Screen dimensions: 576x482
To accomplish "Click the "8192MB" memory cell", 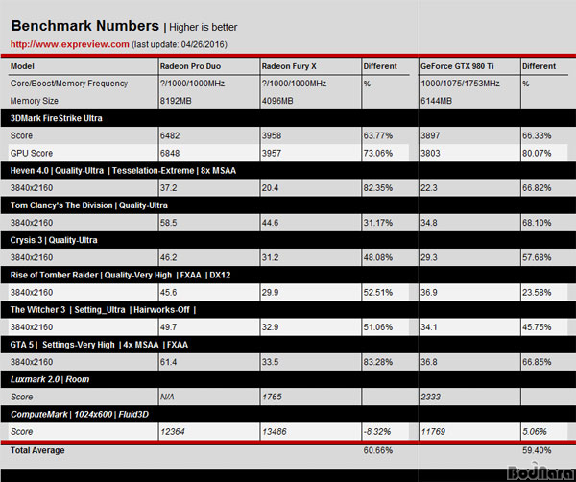I will (176, 101).
